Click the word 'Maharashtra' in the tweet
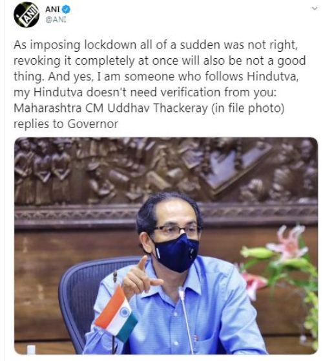 48,108
